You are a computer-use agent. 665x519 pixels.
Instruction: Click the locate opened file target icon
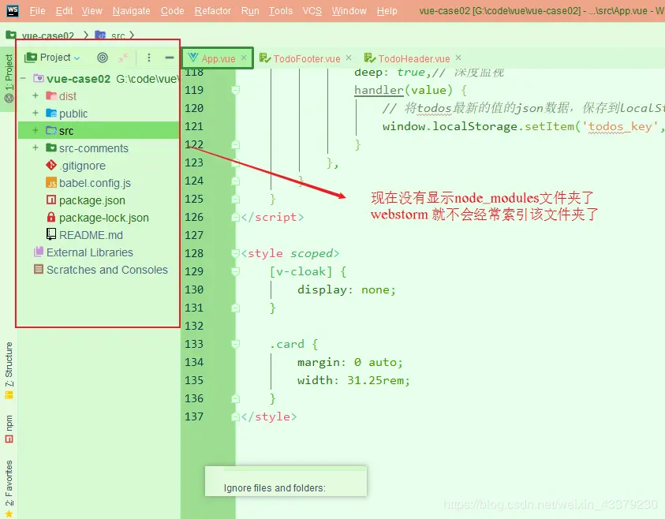point(103,58)
